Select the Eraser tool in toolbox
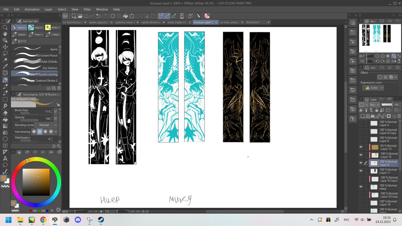Image resolution: width=402 pixels, height=226 pixels. (x=5, y=112)
